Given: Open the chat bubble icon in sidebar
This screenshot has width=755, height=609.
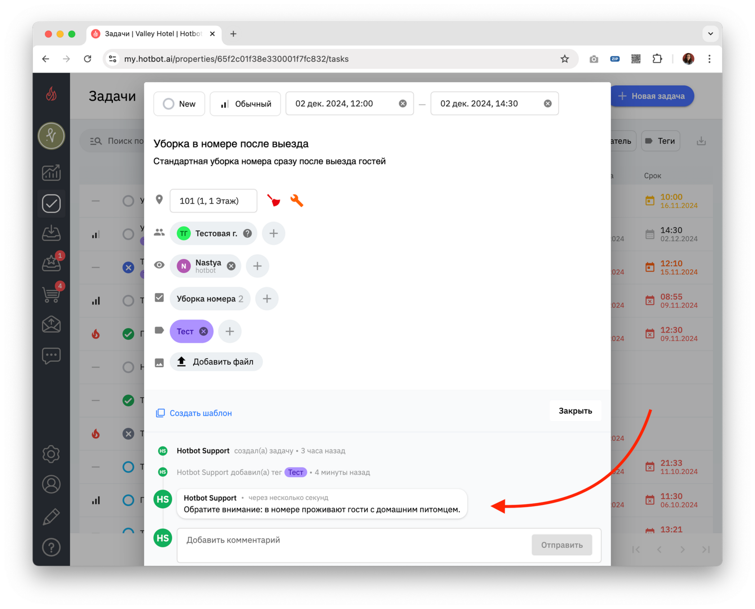Looking at the screenshot, I should tap(51, 356).
